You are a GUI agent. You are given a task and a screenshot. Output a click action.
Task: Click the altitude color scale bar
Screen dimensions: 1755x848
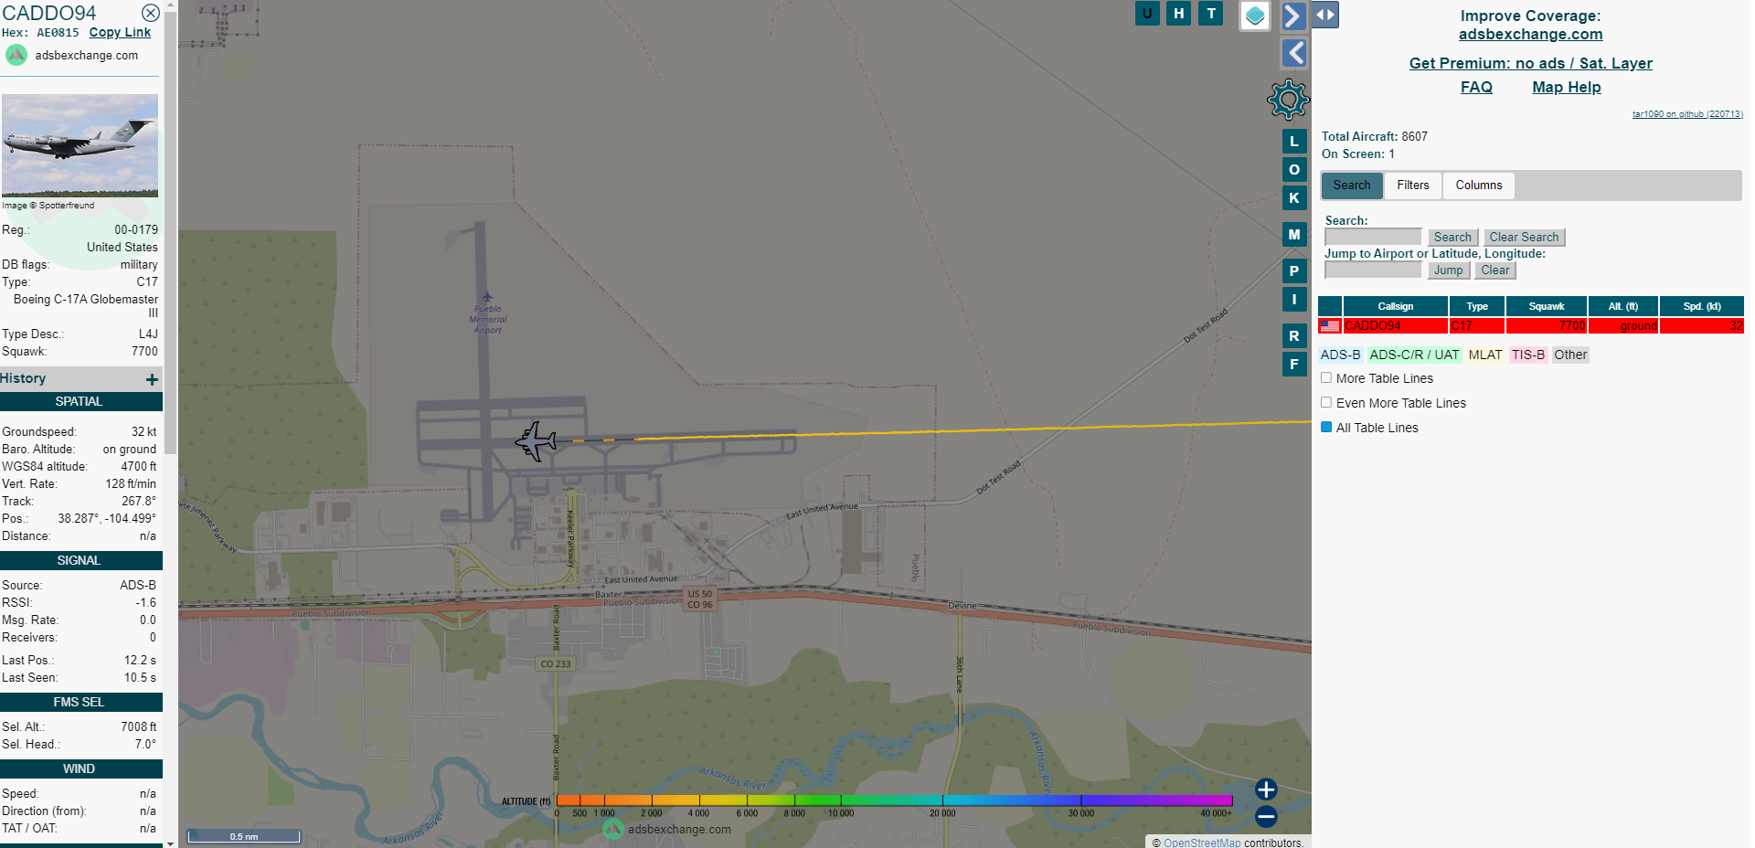tap(894, 800)
